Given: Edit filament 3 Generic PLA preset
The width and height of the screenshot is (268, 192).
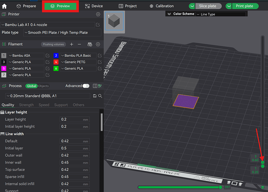Looking at the screenshot, I should pyautogui.click(x=47, y=62).
